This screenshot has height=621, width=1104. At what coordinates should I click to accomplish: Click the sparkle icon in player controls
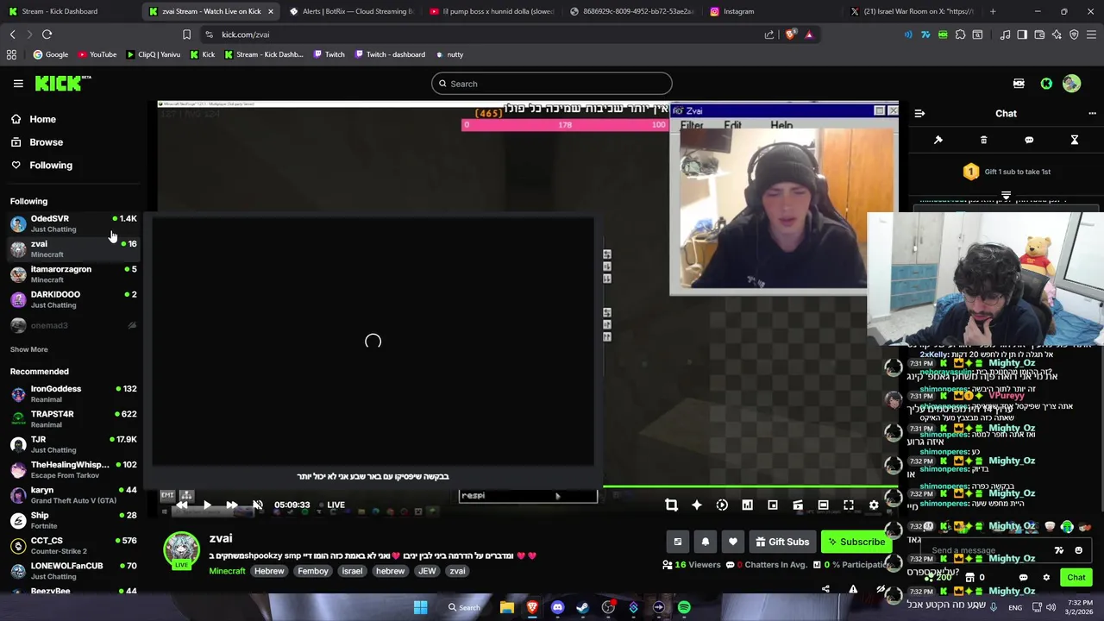point(696,505)
